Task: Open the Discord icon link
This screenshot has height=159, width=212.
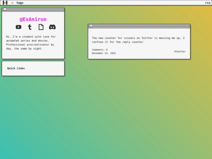Action: [x=52, y=27]
